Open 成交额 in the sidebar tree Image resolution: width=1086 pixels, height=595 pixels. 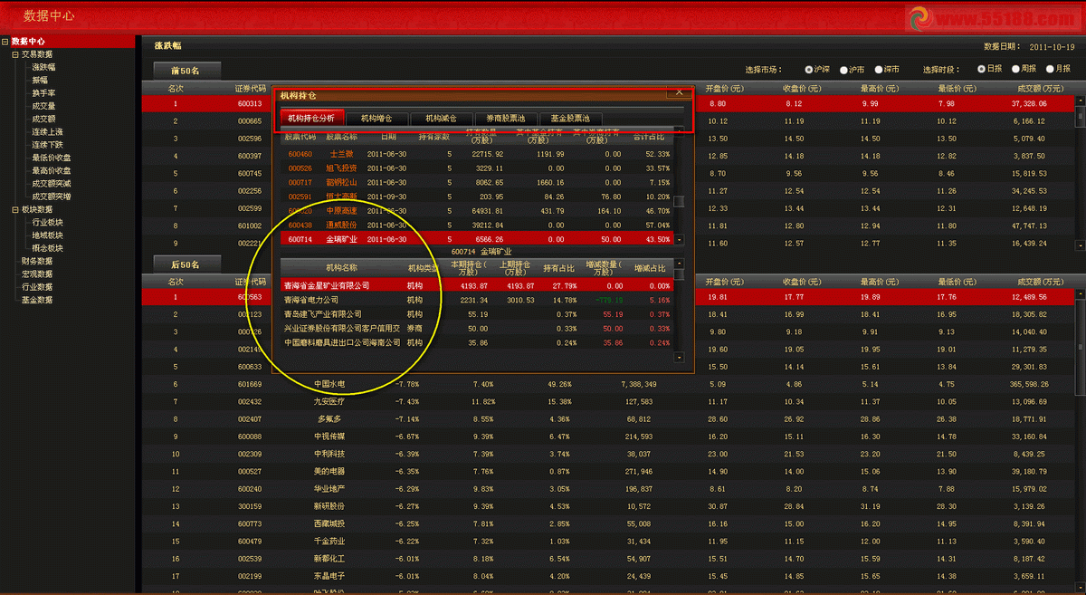[43, 119]
